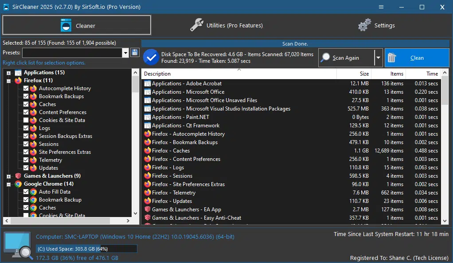Select Applications - Microsoft Visual Studio Installation Packages row
Viewport: 453px width, 263px height.
tap(291, 109)
